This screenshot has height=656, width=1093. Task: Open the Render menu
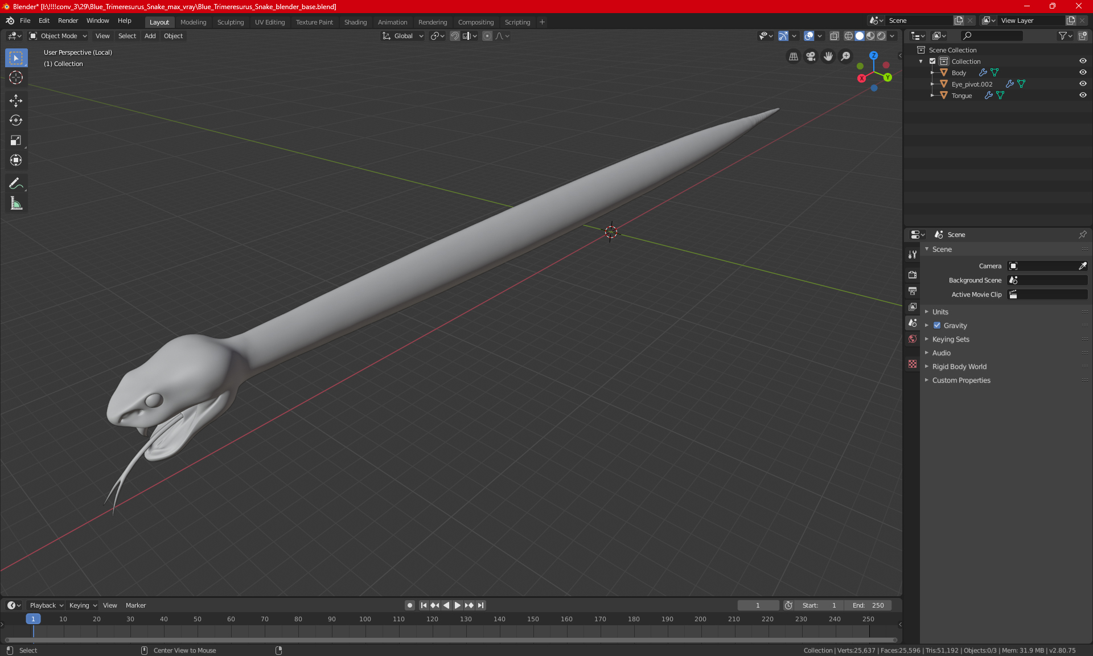click(68, 20)
